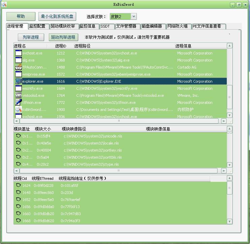250x244 pixels.
Task: Open the 驱动模块枚举 tab
Action: pos(64,26)
